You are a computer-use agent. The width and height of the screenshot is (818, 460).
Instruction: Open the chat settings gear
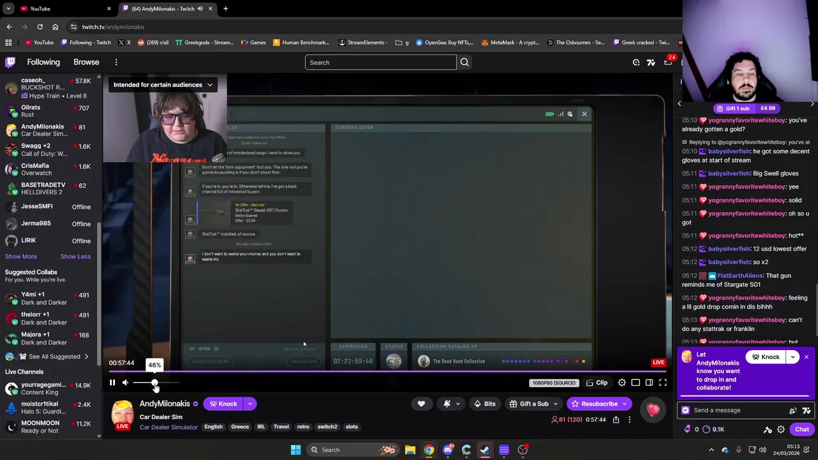(x=781, y=429)
